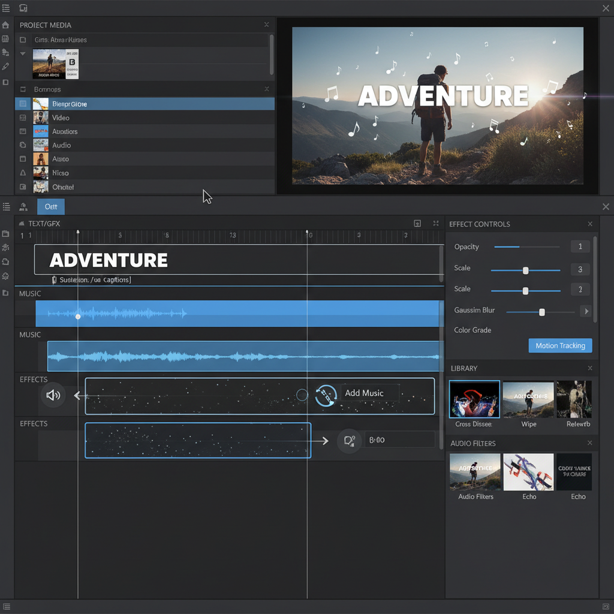The width and height of the screenshot is (614, 614).
Task: Click the screens icon beside the top hamburger menu
Action: (x=23, y=8)
